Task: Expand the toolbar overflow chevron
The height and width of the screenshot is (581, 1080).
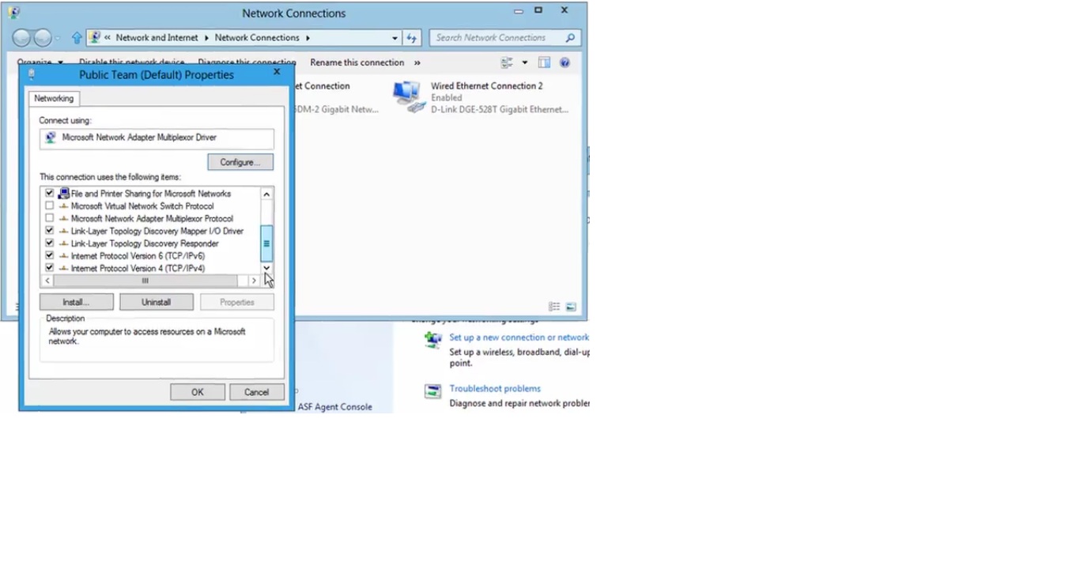Action: 417,62
